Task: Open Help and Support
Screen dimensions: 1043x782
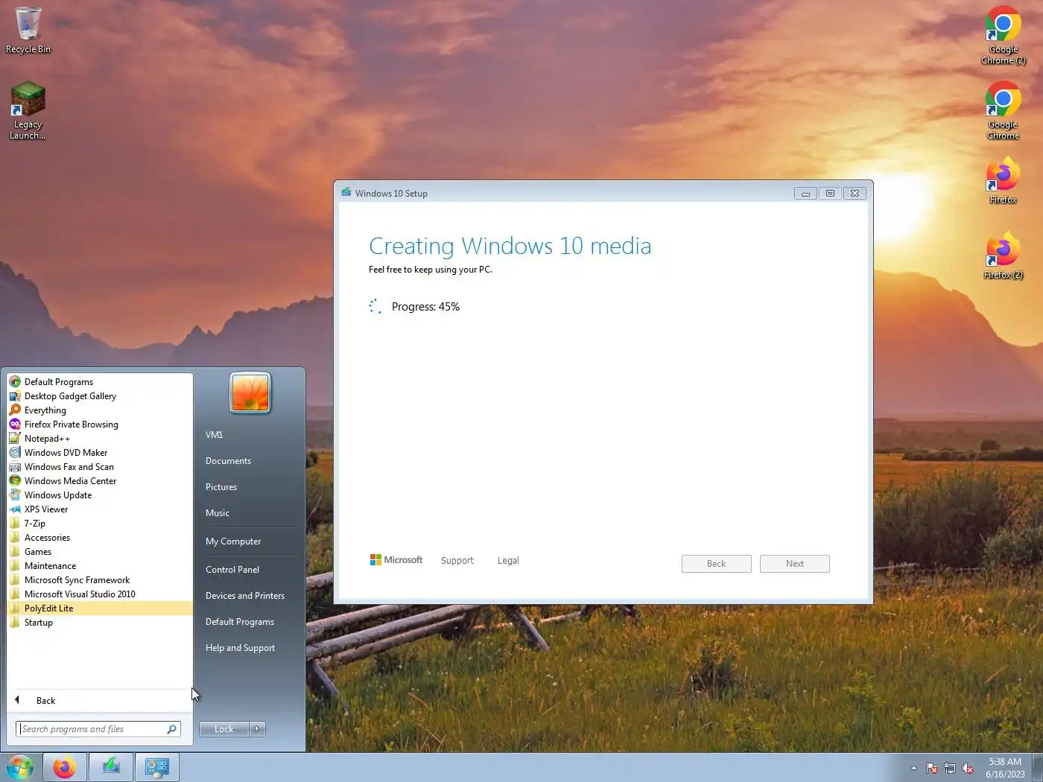Action: [250, 648]
